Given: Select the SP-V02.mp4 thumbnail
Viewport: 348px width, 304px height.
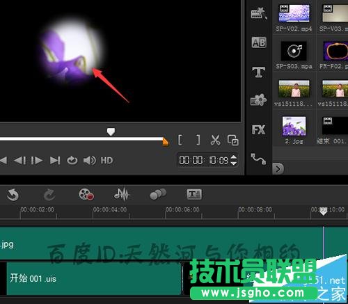Looking at the screenshot, I should (294, 14).
